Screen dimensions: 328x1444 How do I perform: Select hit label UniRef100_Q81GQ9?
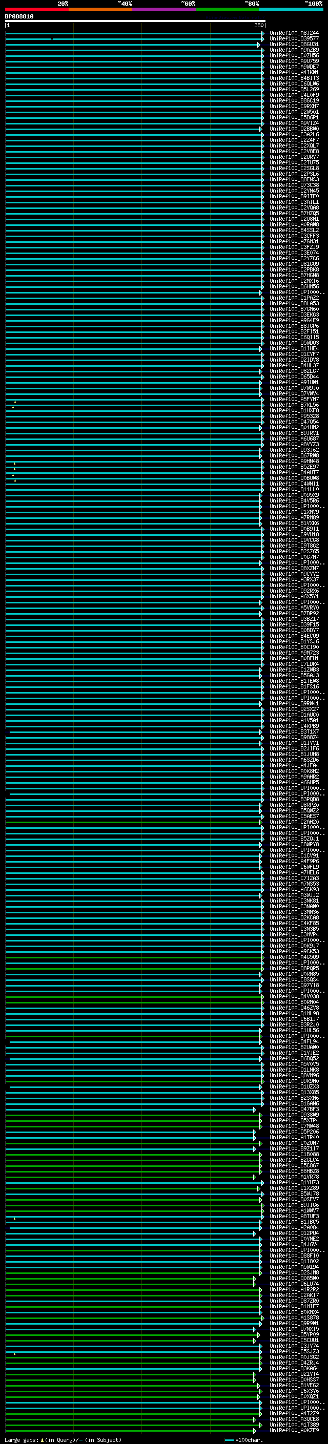click(x=294, y=264)
